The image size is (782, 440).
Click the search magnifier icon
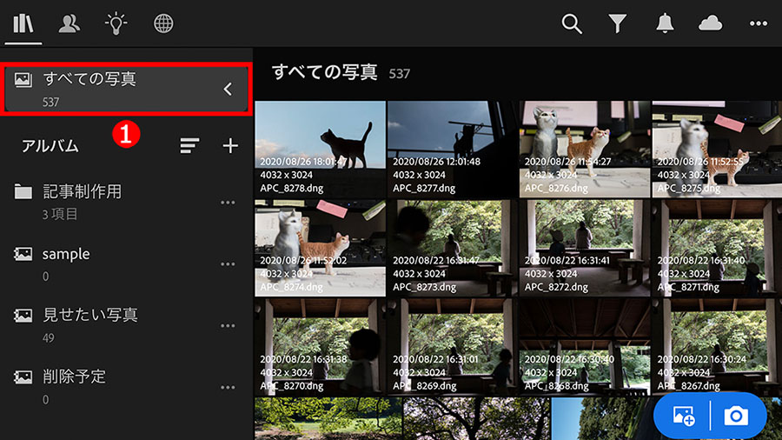[x=572, y=23]
